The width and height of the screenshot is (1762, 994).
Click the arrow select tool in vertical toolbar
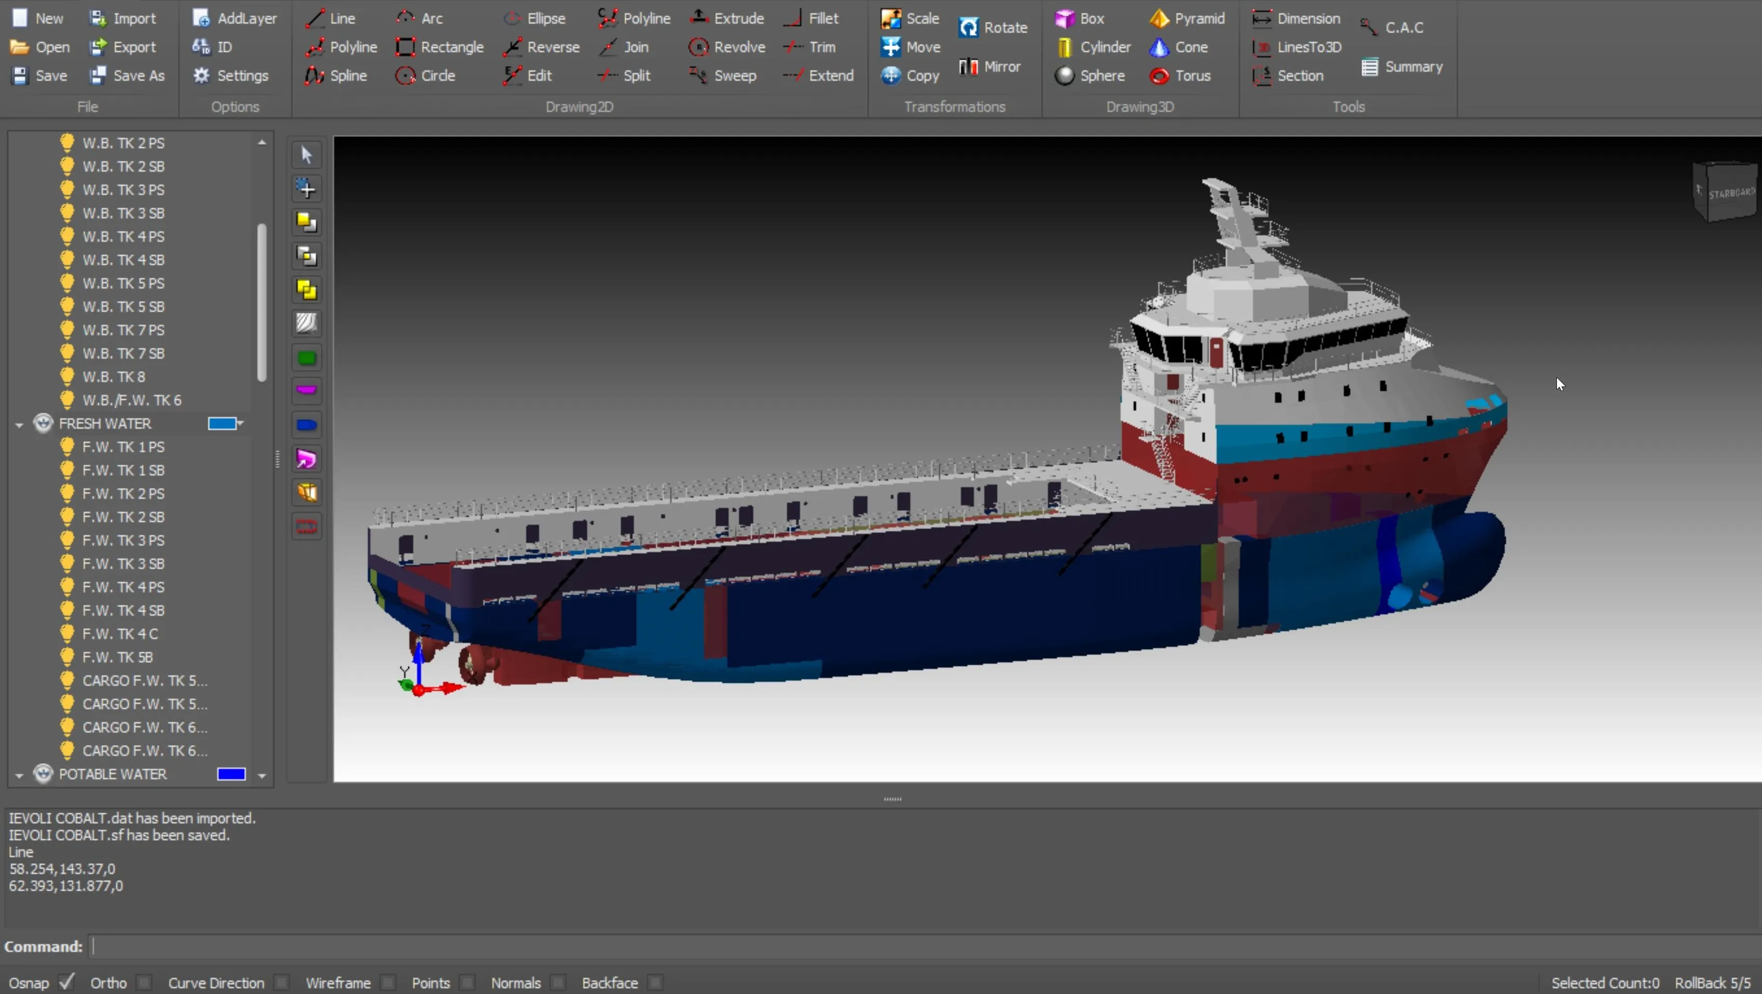tap(306, 155)
